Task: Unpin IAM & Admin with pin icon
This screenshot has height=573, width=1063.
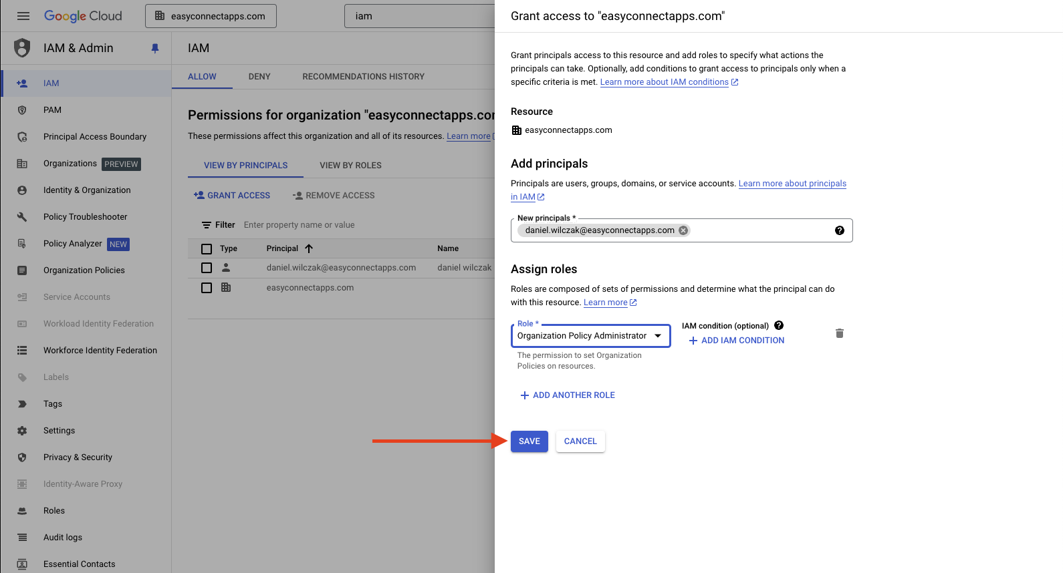Action: tap(155, 48)
